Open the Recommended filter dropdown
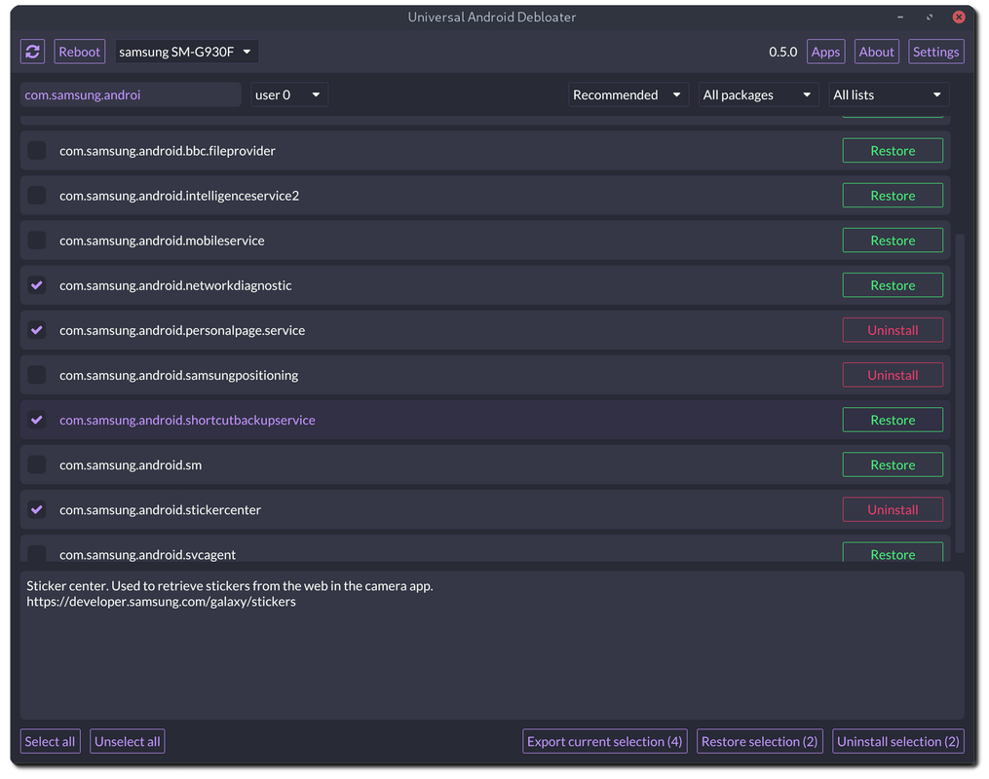The height and width of the screenshot is (779, 989). click(x=628, y=94)
